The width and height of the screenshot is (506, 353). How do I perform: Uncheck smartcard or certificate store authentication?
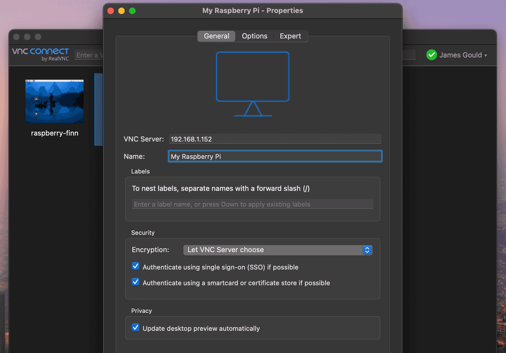point(135,282)
